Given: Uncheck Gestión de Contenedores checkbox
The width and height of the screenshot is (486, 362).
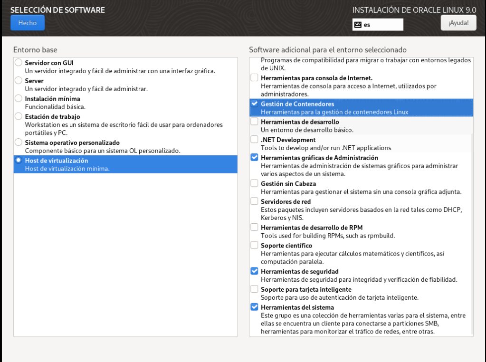Looking at the screenshot, I should (255, 104).
